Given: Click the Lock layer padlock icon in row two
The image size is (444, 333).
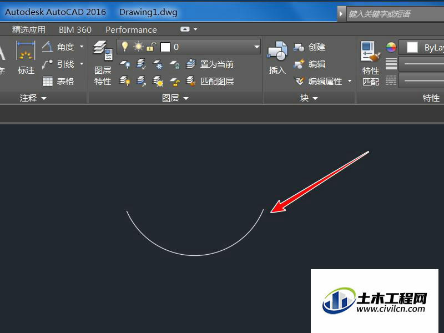Looking at the screenshot, I should click(175, 64).
